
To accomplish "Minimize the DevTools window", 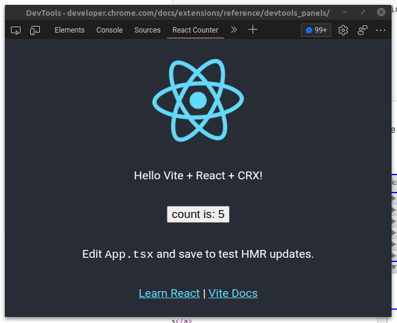I will click(345, 12).
